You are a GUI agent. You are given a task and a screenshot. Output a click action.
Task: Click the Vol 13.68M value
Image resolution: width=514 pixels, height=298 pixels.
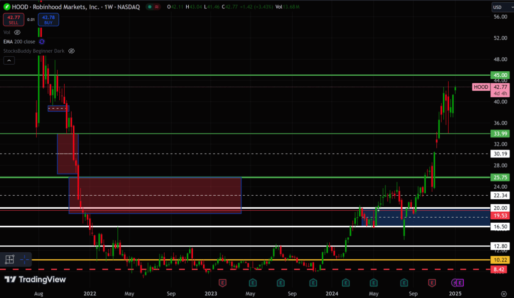pyautogui.click(x=287, y=7)
